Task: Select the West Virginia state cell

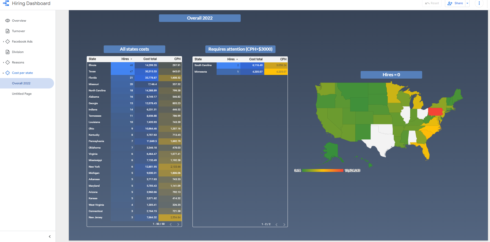Action: [99, 205]
